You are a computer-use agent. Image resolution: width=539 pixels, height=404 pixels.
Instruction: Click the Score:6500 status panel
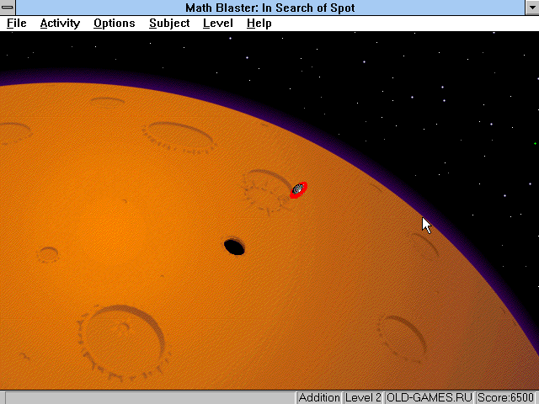point(506,397)
